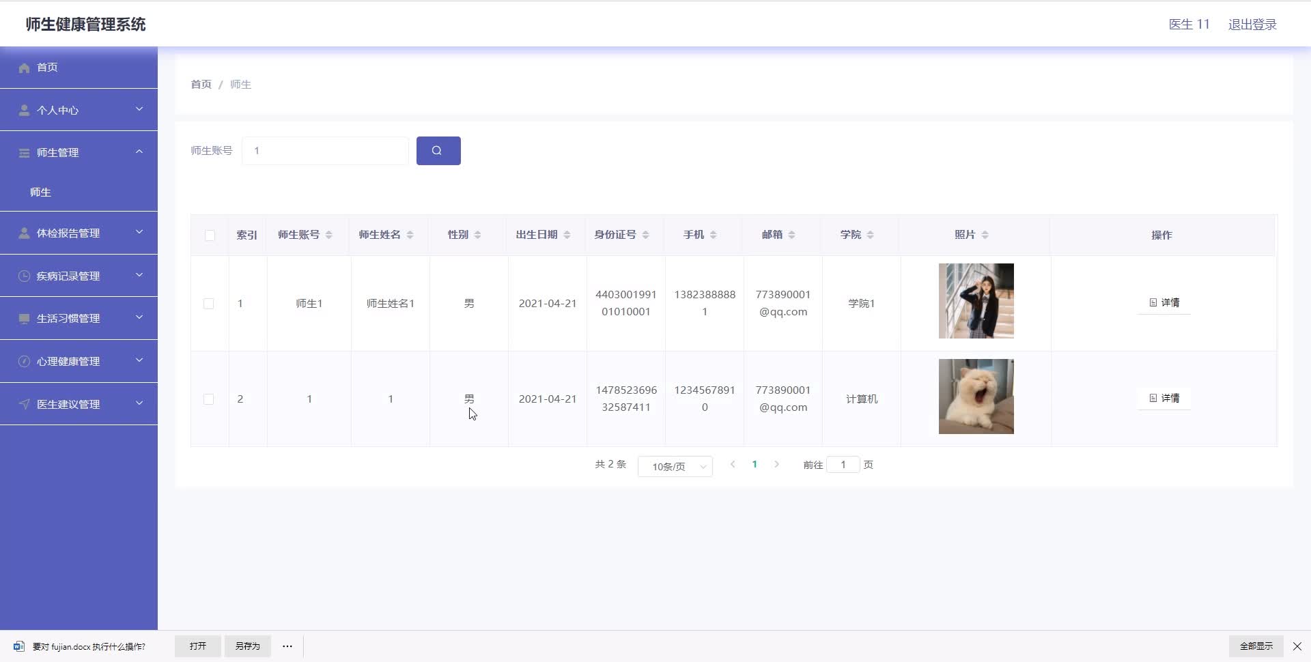Image resolution: width=1311 pixels, height=662 pixels.
Task: Open 心理健康管理 menu in sidebar
Action: pos(79,361)
